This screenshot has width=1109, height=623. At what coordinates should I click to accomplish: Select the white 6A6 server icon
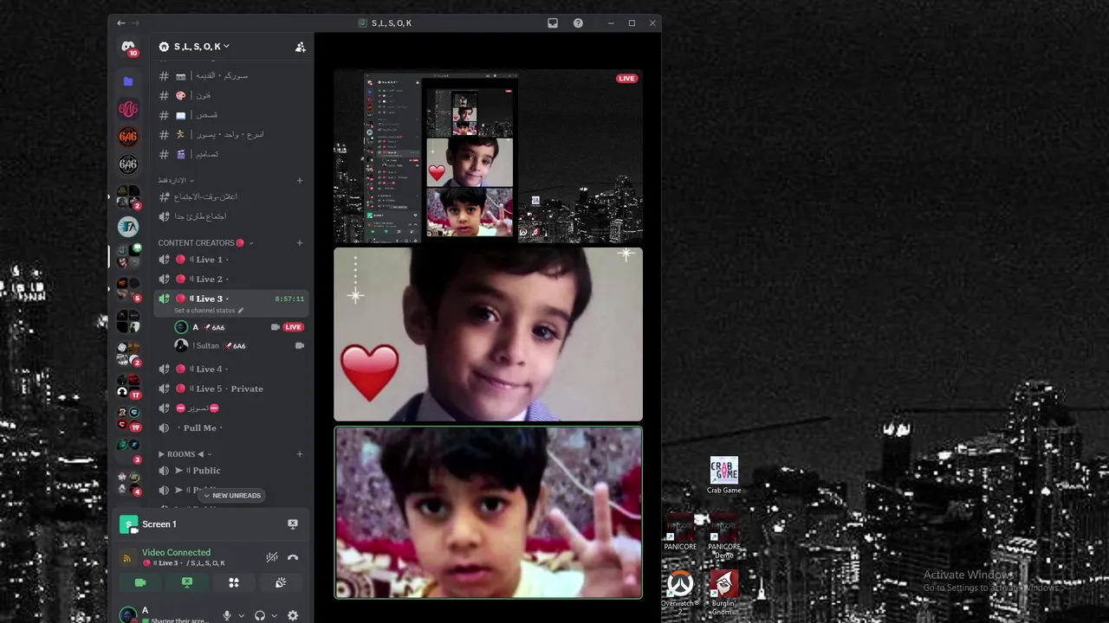128,164
